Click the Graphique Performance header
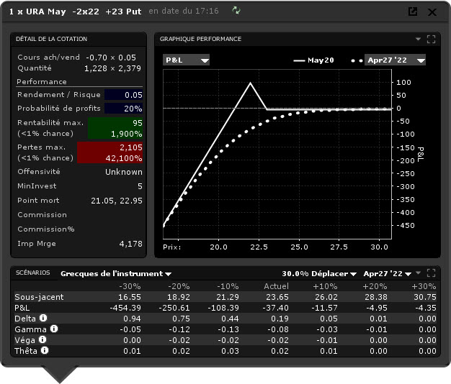Viewport: 451px width, 384px height. pos(200,39)
